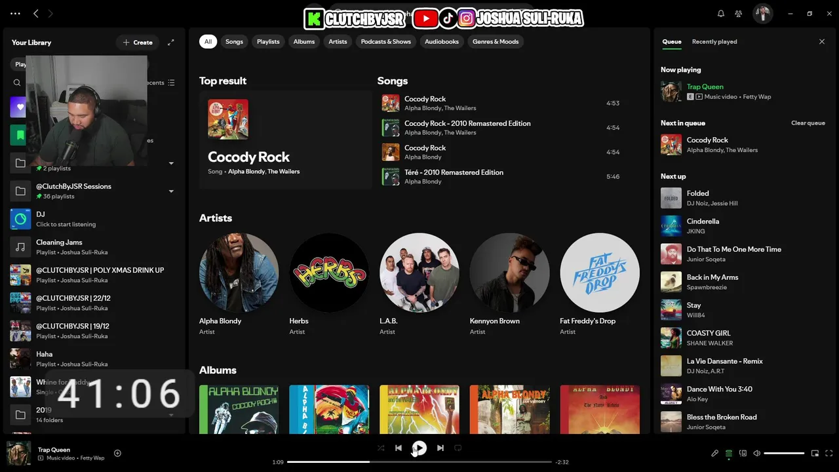Screen dimensions: 839x472
Task: Open the @CLUTCHBYJSR | POLY XMAS DRINK UP playlist
Action: click(x=94, y=275)
